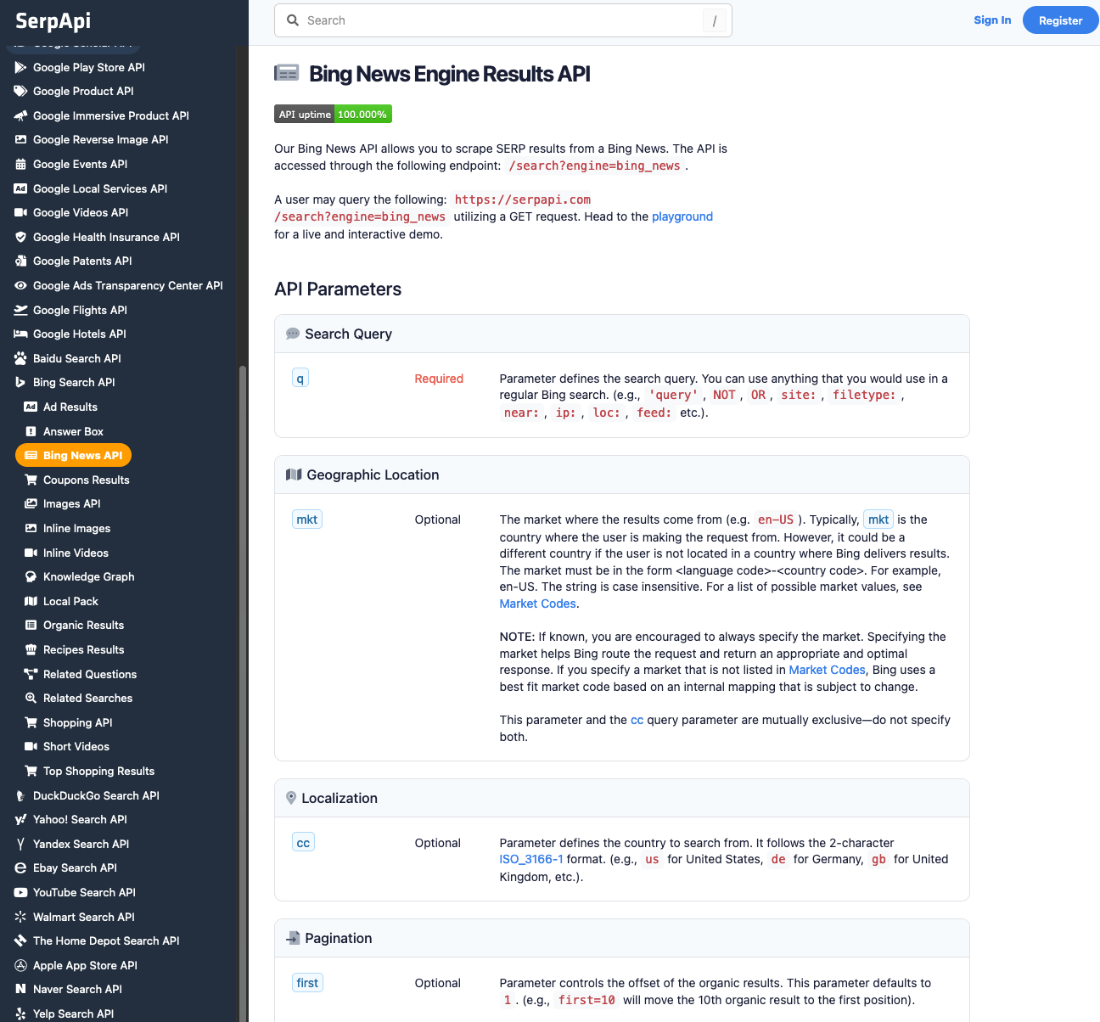The width and height of the screenshot is (1100, 1022).
Task: Click the Answer Box exclamation icon
Action: [31, 431]
